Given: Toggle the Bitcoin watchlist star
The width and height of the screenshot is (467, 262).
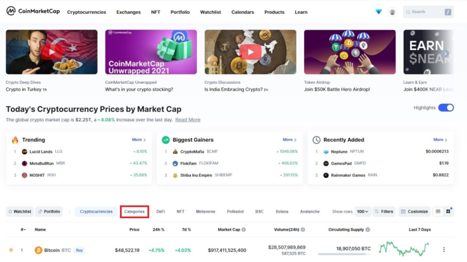Looking at the screenshot, I should coord(11,250).
